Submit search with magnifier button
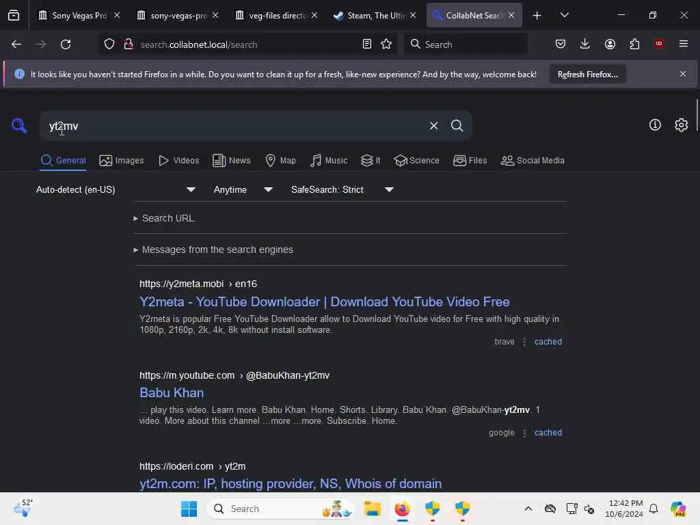The width and height of the screenshot is (700, 525). tap(457, 126)
